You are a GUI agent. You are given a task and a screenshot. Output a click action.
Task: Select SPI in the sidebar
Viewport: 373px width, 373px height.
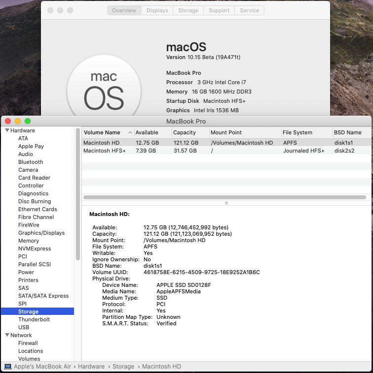pyautogui.click(x=22, y=304)
